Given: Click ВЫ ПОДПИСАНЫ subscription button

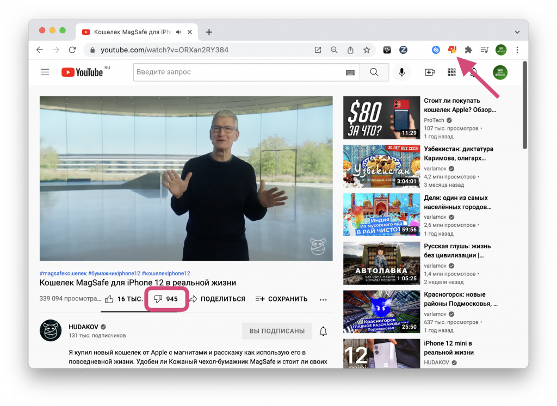Looking at the screenshot, I should pos(277,331).
